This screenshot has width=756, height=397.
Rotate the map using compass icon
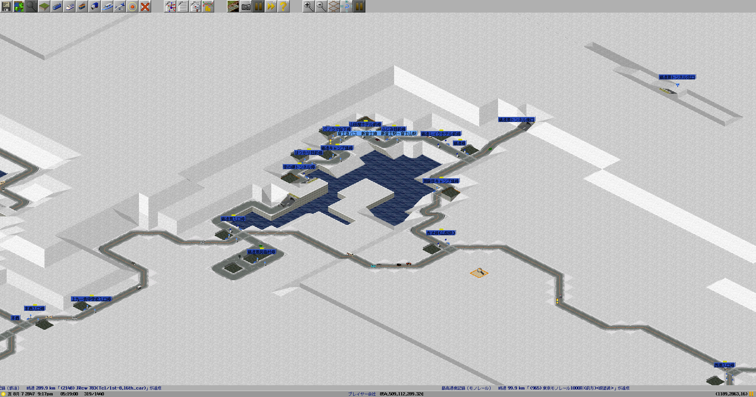click(x=346, y=6)
